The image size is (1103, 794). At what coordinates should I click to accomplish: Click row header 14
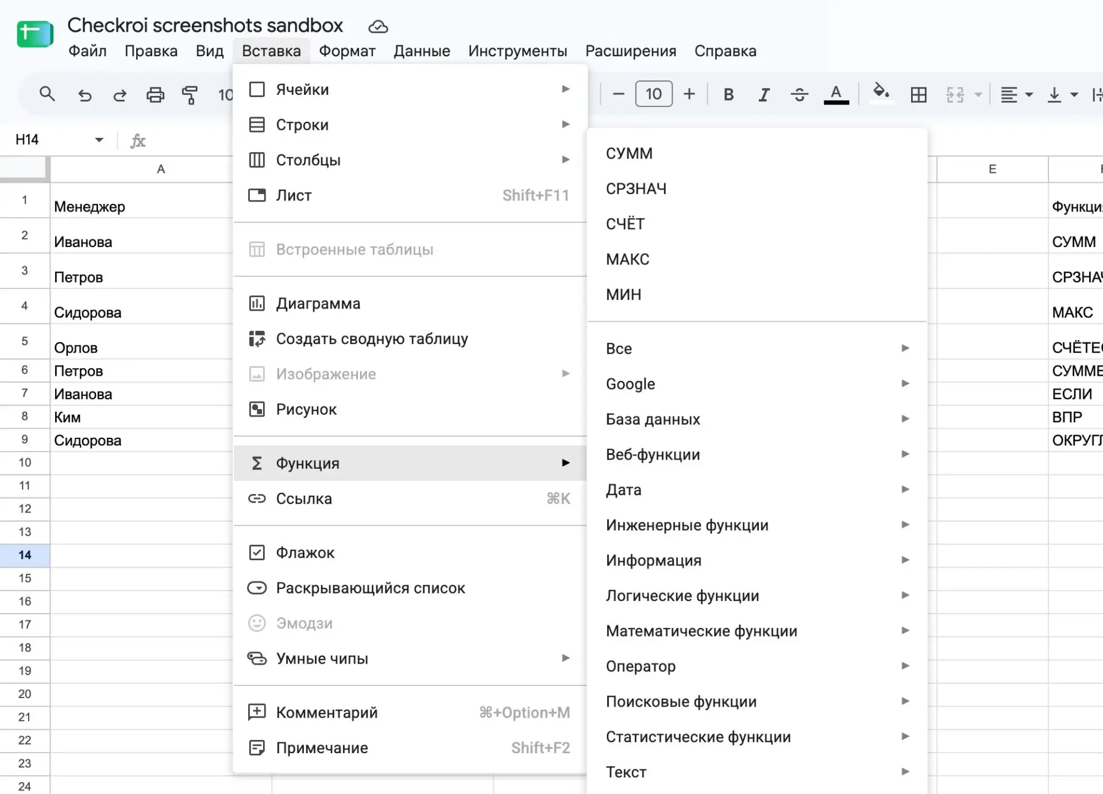25,555
